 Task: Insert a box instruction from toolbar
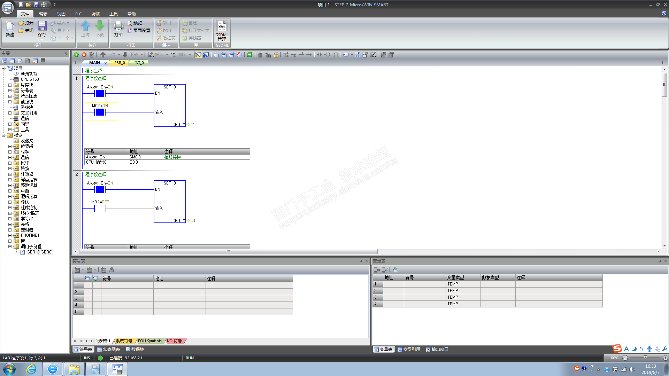(x=335, y=55)
